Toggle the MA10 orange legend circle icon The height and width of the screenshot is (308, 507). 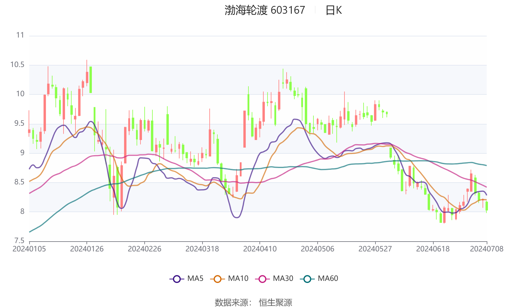(217, 279)
